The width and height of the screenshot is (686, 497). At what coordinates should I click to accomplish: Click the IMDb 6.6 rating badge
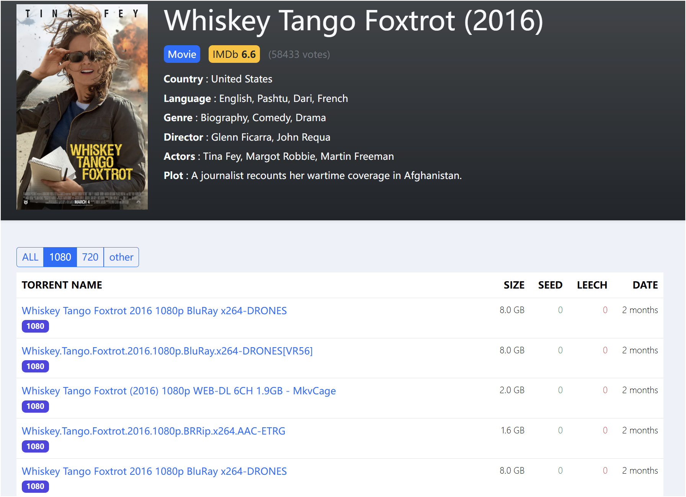tap(234, 54)
